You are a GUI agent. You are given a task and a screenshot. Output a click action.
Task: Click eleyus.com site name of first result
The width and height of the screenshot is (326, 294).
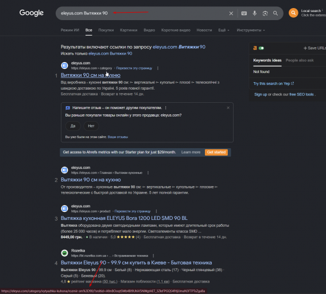(x=81, y=63)
